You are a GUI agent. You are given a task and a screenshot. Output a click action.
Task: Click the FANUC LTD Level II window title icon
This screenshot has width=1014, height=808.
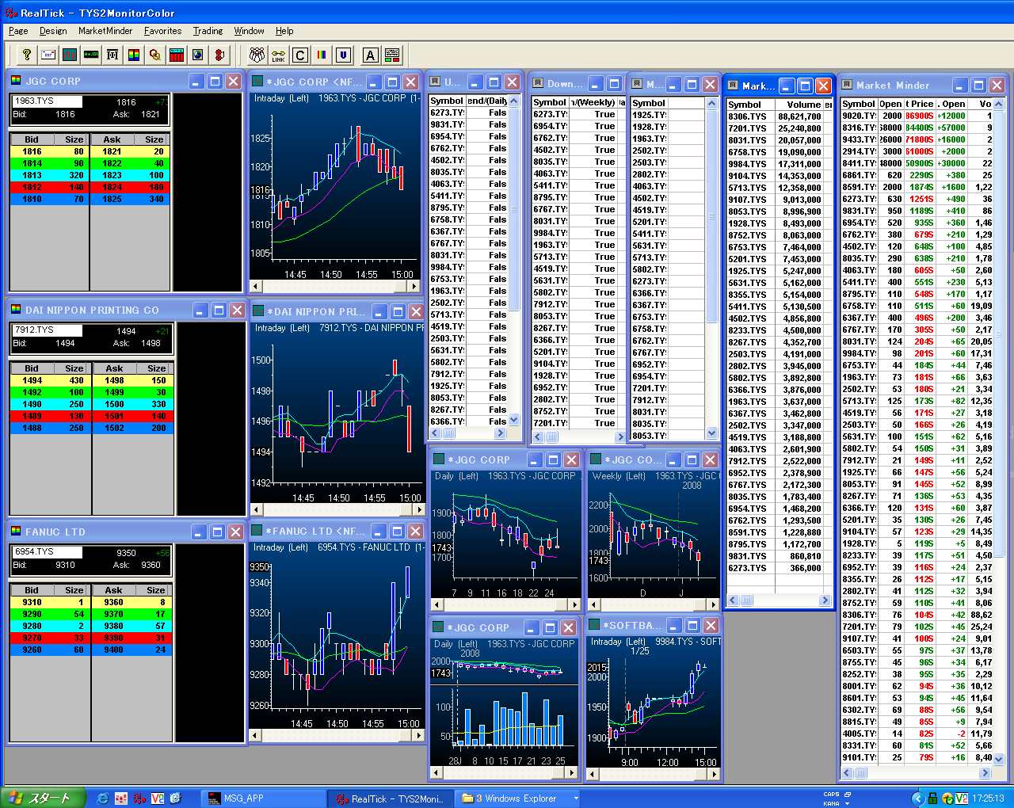[x=16, y=532]
